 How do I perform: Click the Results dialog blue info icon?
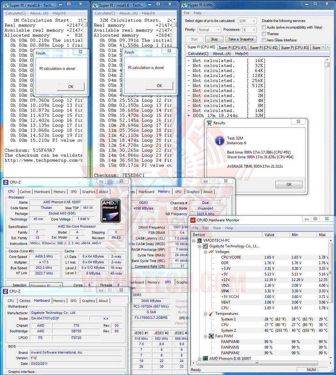[220, 141]
